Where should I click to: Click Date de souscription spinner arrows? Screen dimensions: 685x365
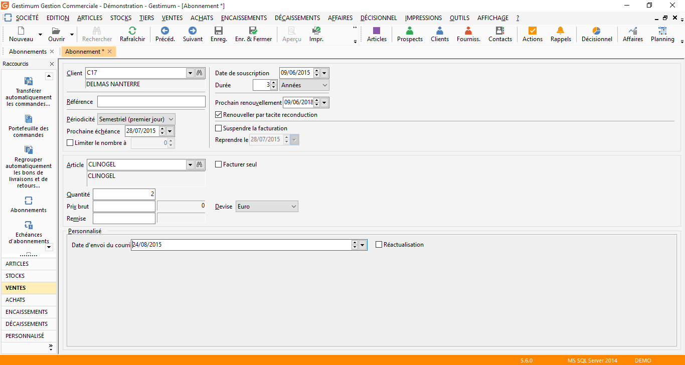click(x=316, y=73)
